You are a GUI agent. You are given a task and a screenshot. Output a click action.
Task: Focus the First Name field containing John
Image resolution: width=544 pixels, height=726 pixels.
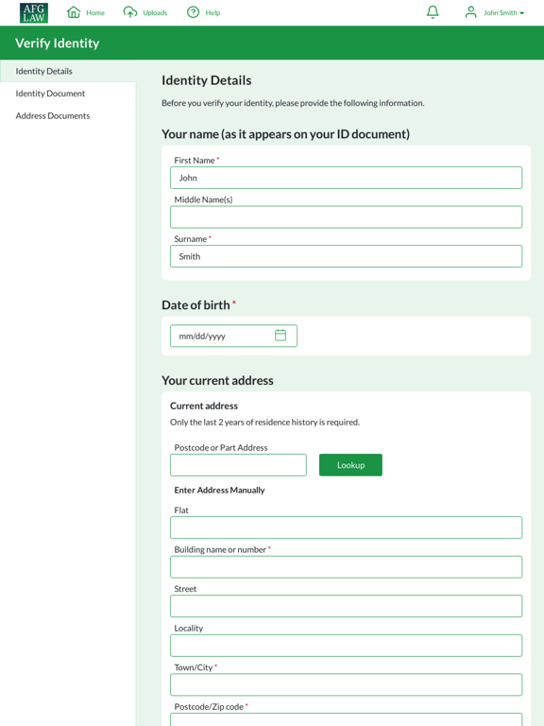(346, 178)
